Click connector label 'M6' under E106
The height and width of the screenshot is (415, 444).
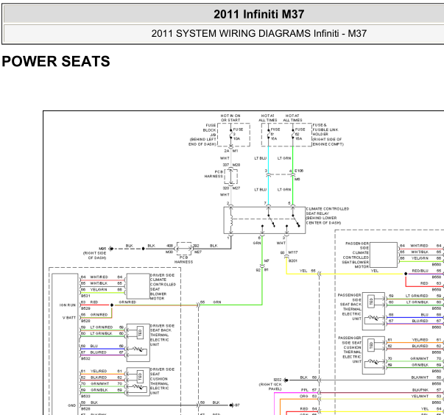pyautogui.click(x=297, y=179)
